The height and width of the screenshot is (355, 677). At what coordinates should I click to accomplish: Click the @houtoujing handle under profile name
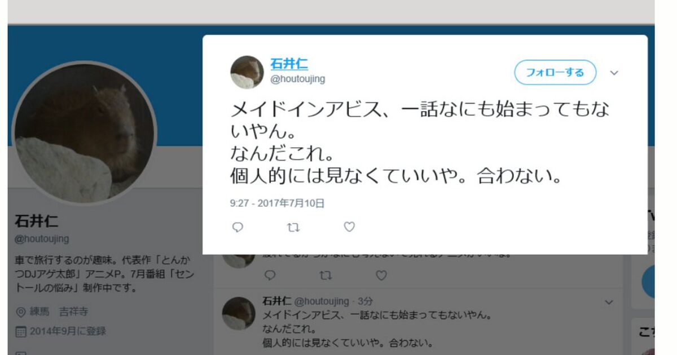[x=42, y=239]
